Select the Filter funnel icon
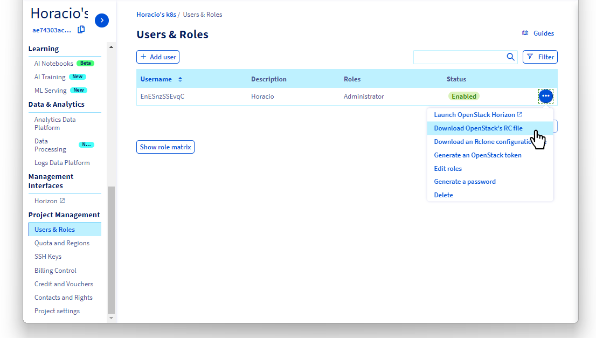 (531, 57)
